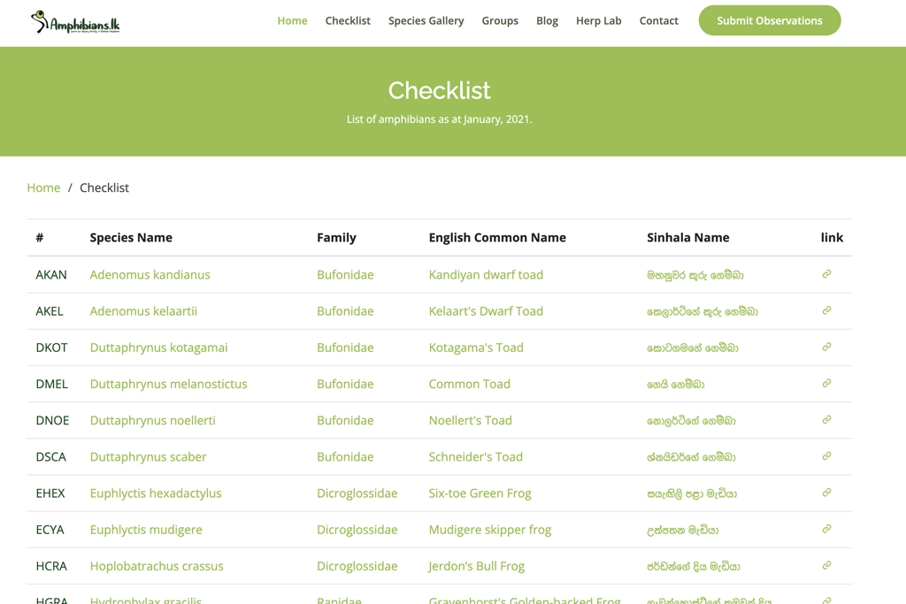Open link icon for Jerdon's Bull Frog
The image size is (906, 604).
826,565
